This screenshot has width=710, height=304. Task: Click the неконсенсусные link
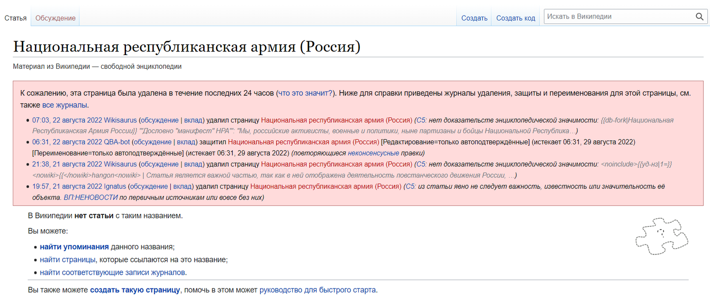coord(373,153)
